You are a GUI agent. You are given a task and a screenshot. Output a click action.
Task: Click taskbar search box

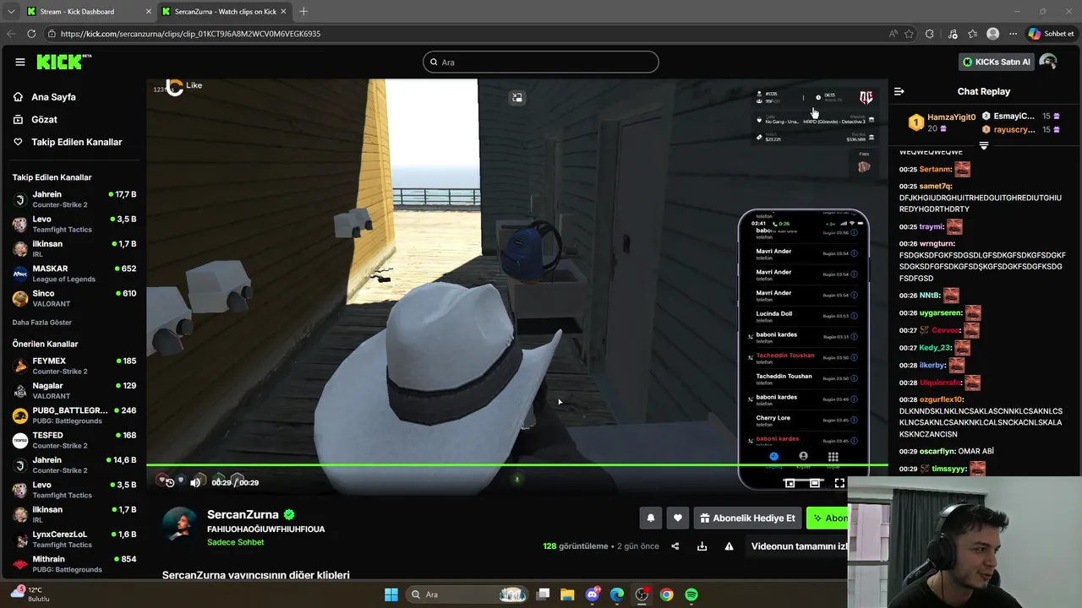point(467,594)
